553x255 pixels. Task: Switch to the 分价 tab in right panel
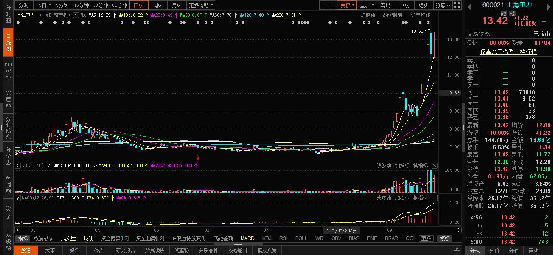coord(494,251)
